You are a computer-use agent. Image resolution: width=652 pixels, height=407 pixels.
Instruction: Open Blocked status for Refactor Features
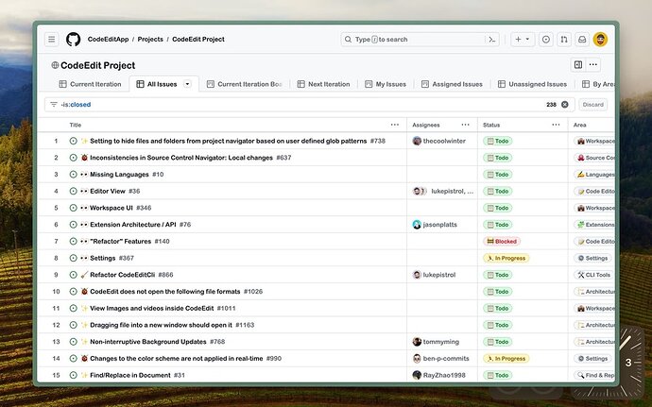(x=502, y=241)
